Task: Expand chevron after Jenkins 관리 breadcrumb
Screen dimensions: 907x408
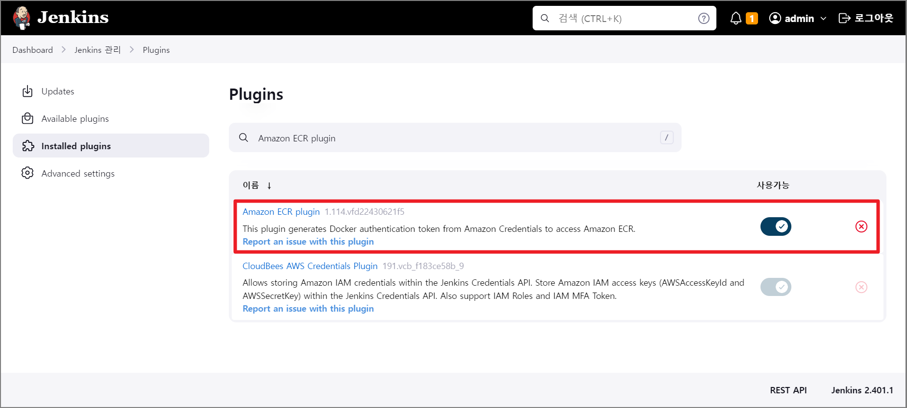Action: click(x=132, y=50)
